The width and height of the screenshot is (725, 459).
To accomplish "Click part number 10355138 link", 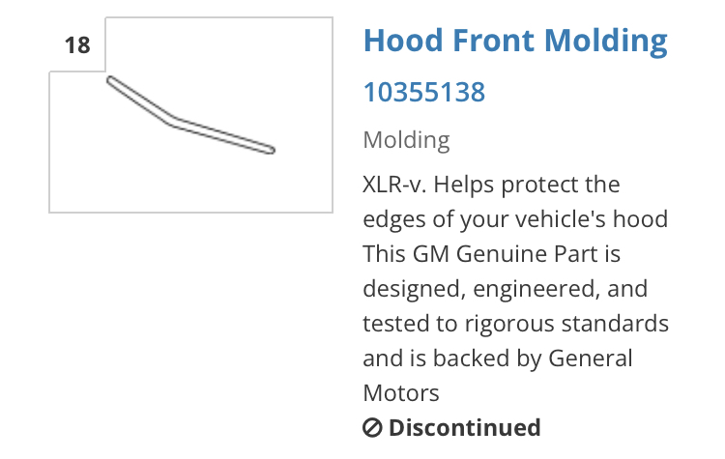I will coord(423,92).
